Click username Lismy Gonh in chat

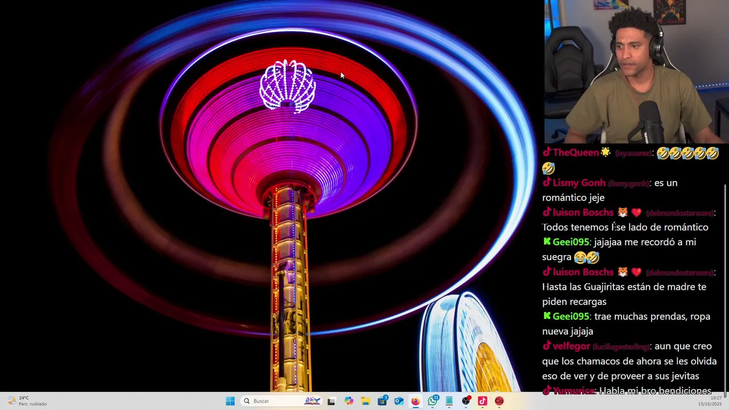click(x=579, y=183)
